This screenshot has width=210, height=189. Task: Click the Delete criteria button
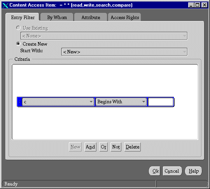click(133, 147)
